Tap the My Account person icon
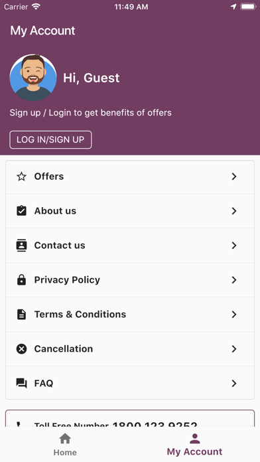The image size is (260, 462). pyautogui.click(x=194, y=438)
